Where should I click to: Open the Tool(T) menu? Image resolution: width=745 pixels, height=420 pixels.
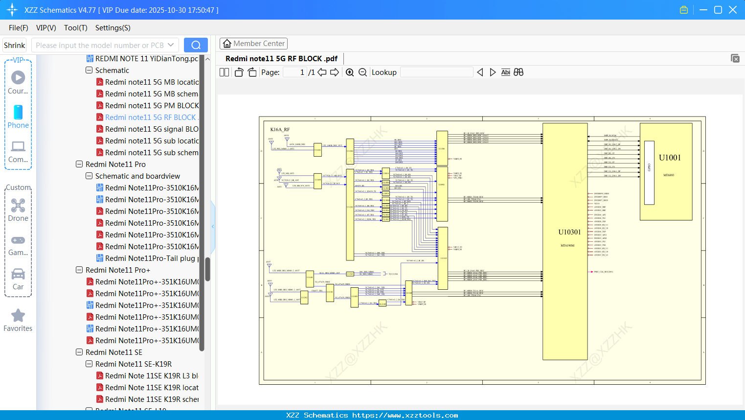(x=75, y=28)
